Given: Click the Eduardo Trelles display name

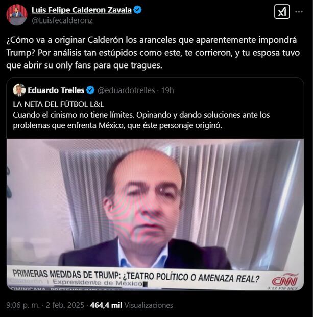Looking at the screenshot, I should coord(56,90).
